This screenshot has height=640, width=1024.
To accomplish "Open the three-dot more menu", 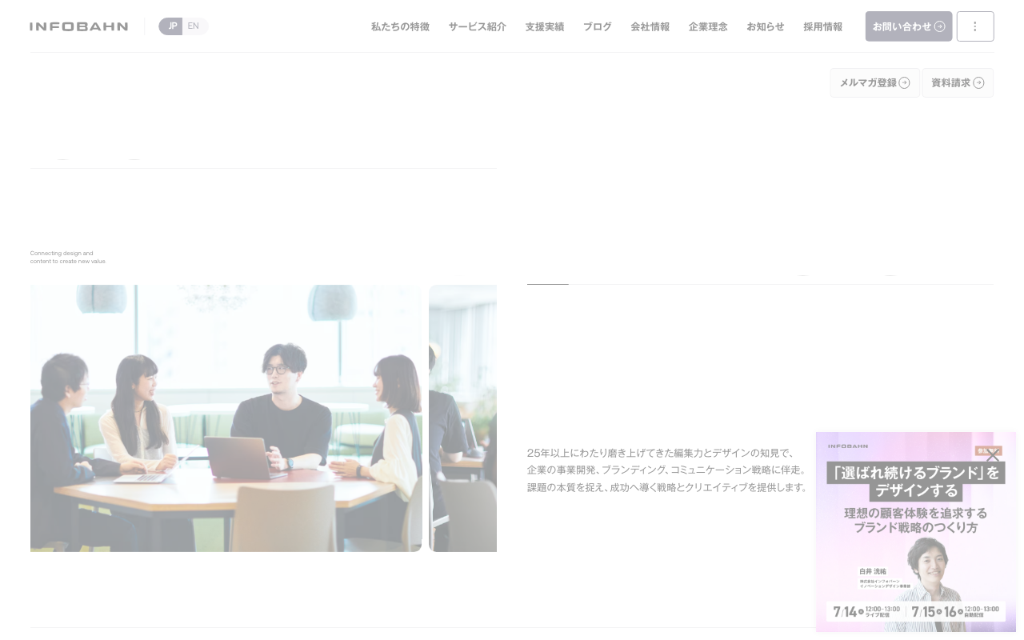I will (975, 26).
